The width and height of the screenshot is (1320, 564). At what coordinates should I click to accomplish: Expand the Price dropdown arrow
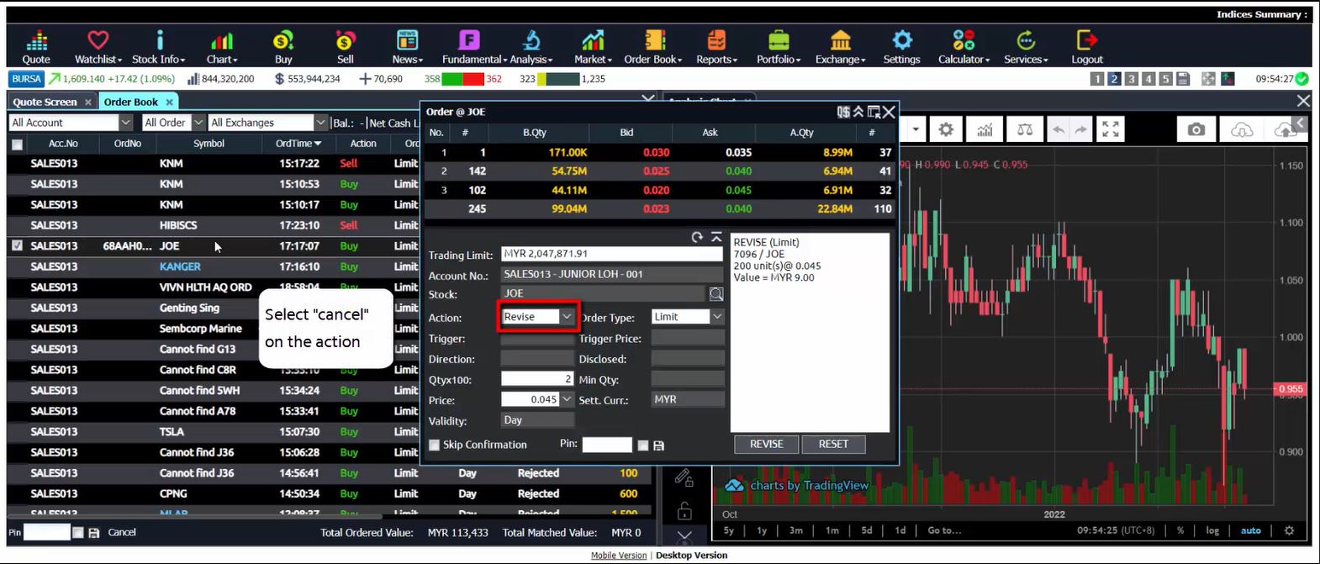567,399
